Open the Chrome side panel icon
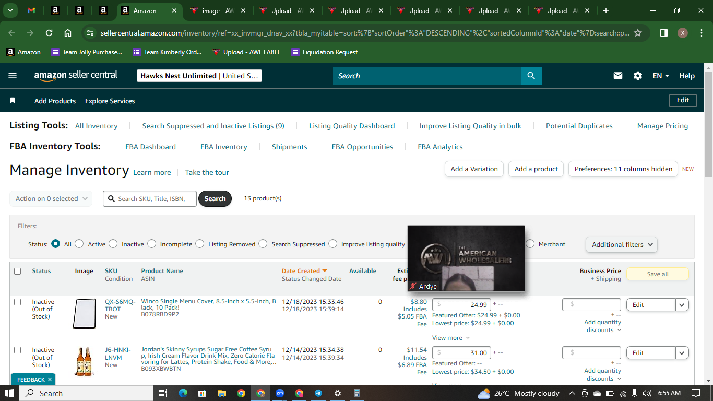 tap(664, 33)
